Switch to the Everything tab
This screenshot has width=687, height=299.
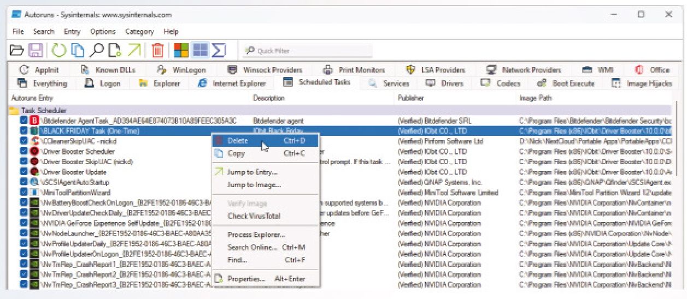tap(43, 83)
